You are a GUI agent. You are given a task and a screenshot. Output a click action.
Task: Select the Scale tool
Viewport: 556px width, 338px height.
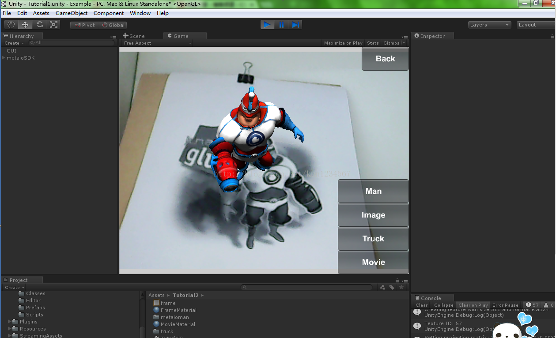point(53,25)
